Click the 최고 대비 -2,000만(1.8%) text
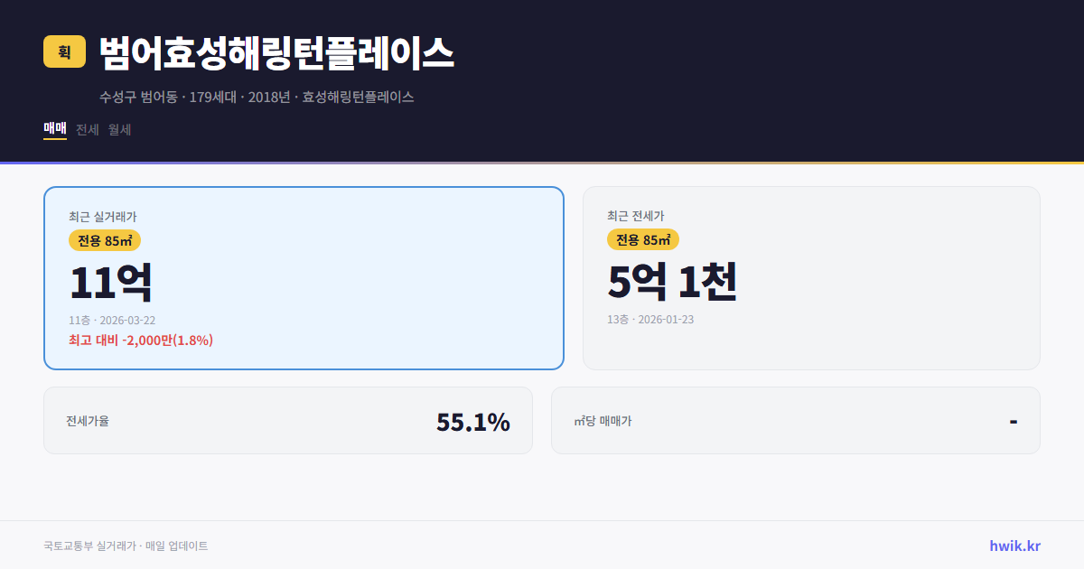The height and width of the screenshot is (569, 1084). [140, 340]
